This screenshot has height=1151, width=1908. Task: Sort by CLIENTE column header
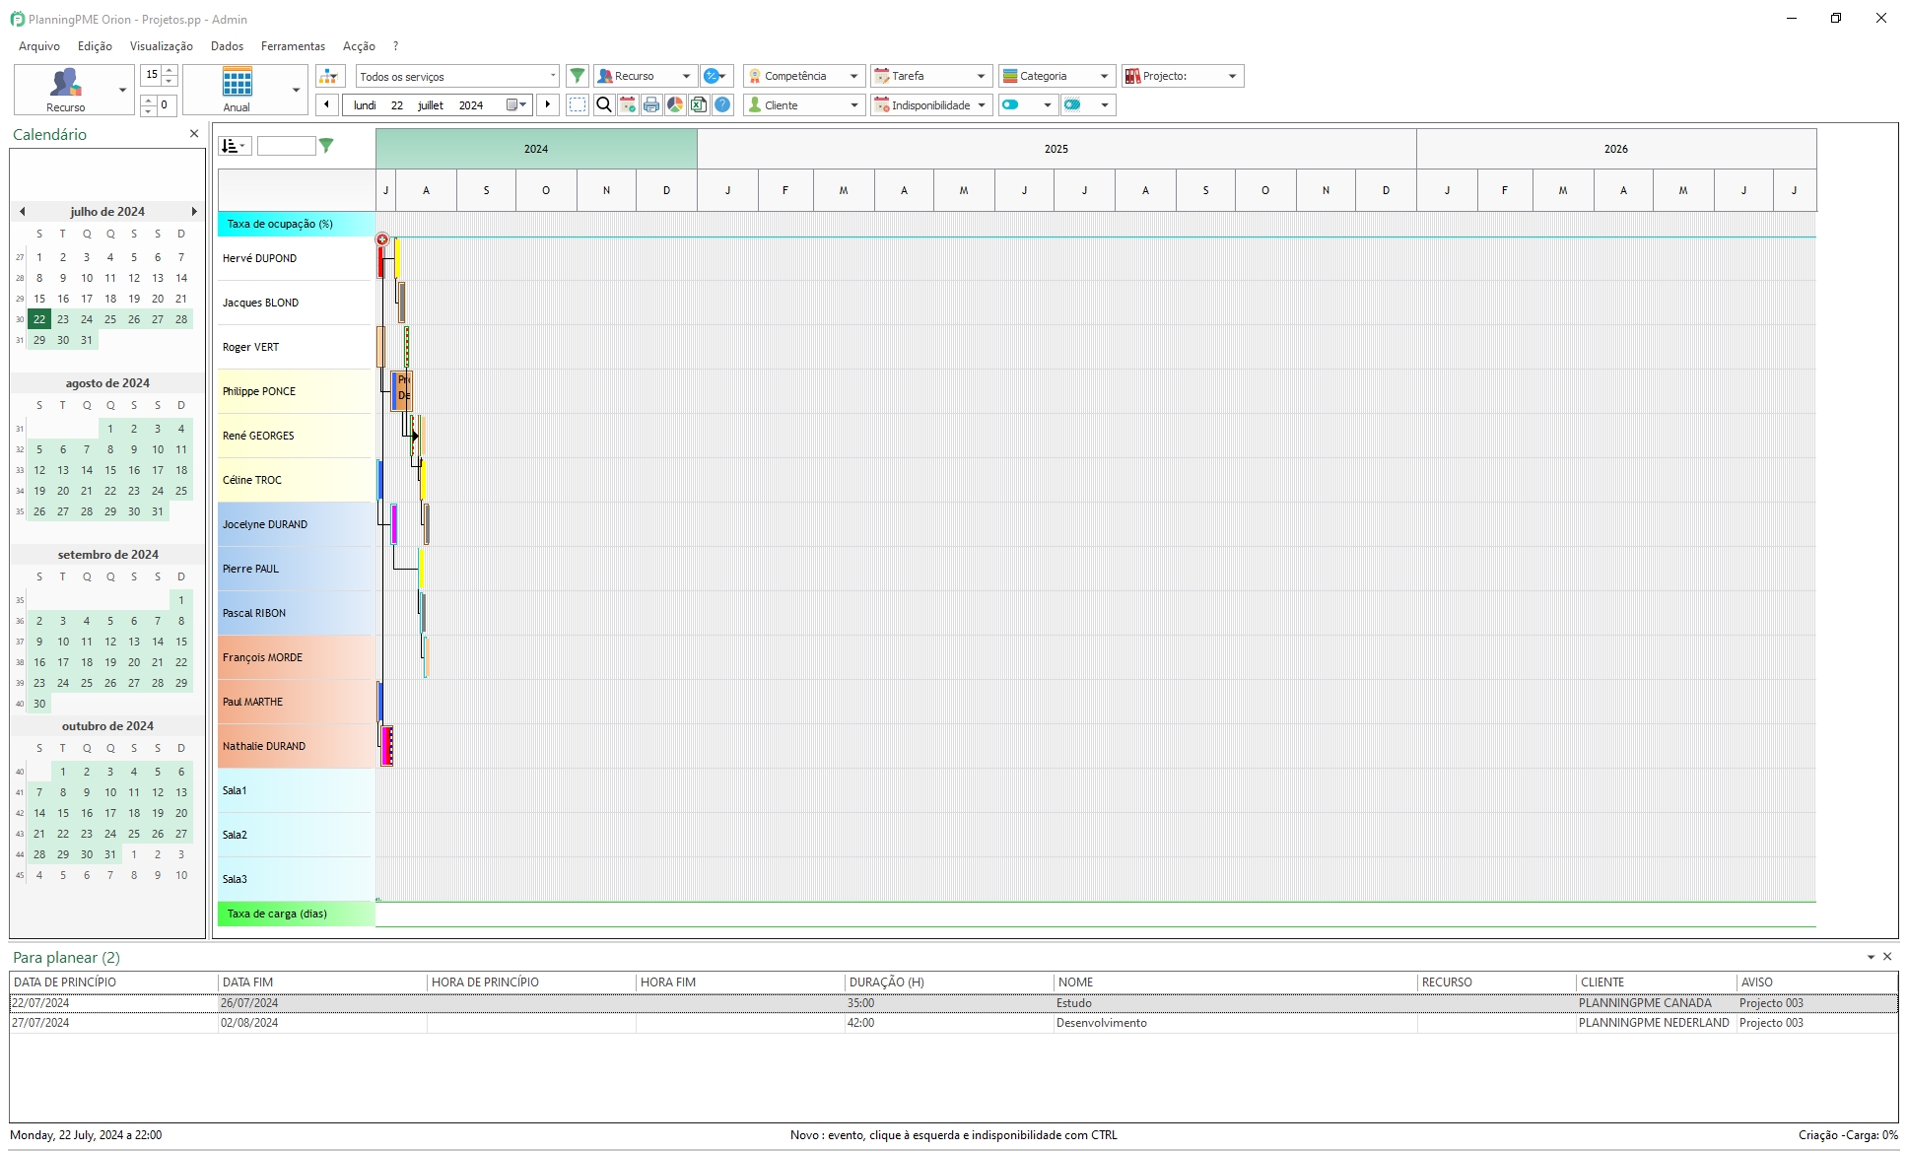point(1656,982)
